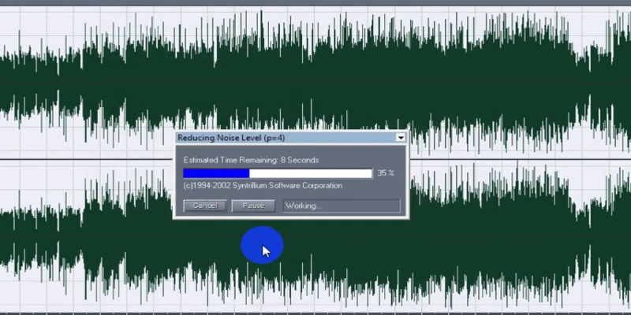The width and height of the screenshot is (631, 315).
Task: Click the "Estimated Time Remaining" text
Action: point(251,160)
